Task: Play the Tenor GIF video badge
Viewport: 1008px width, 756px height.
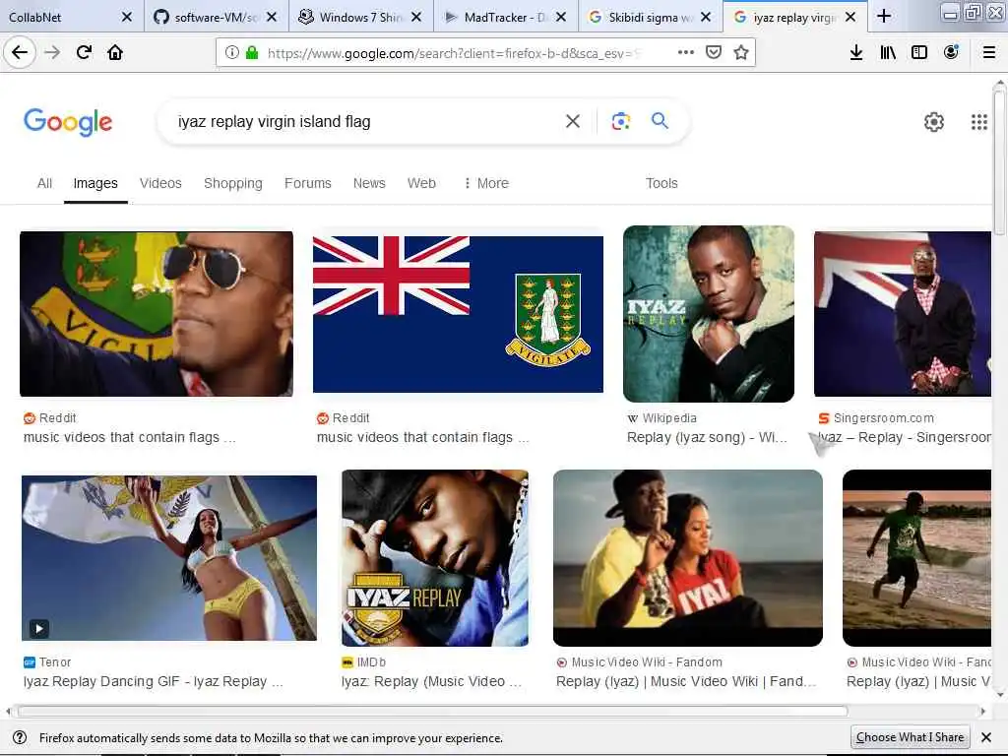Action: (38, 628)
